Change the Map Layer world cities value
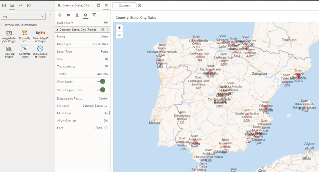The width and height of the screenshot is (319, 172). [x=100, y=44]
